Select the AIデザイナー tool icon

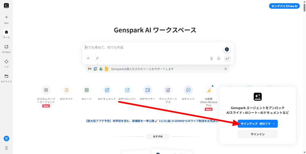[x=148, y=90]
